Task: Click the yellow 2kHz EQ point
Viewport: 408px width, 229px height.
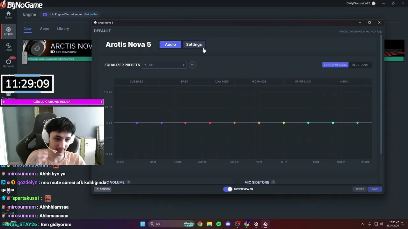Action: pos(284,123)
